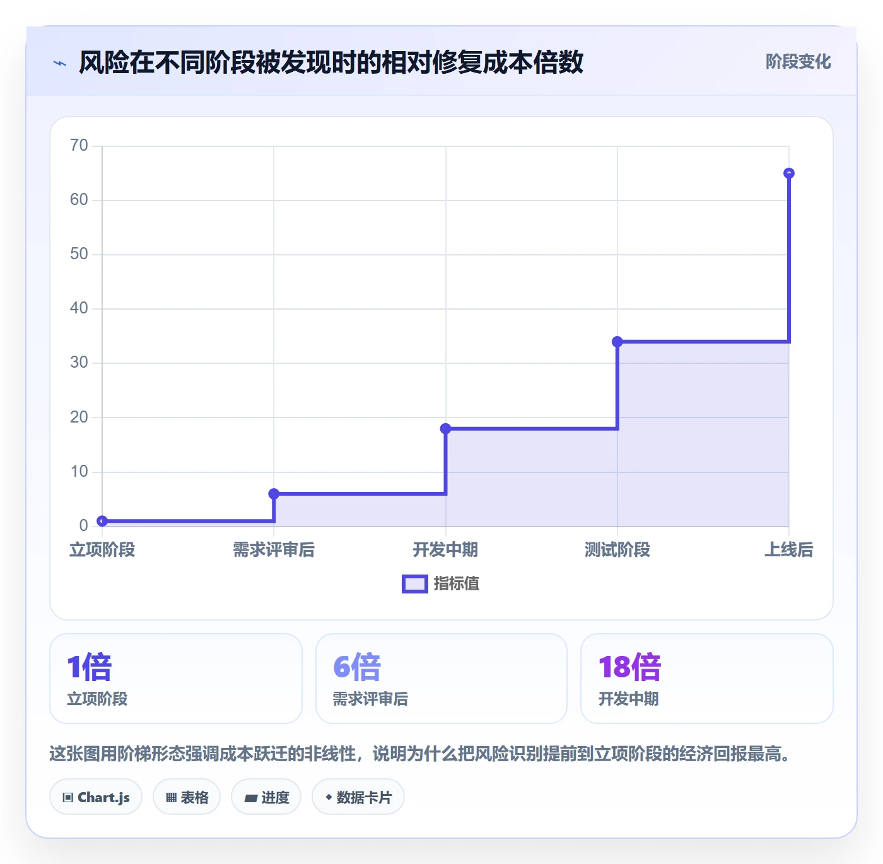This screenshot has height=864, width=883.
Task: Select the 测试阶段 data point at value 34
Action: [617, 342]
